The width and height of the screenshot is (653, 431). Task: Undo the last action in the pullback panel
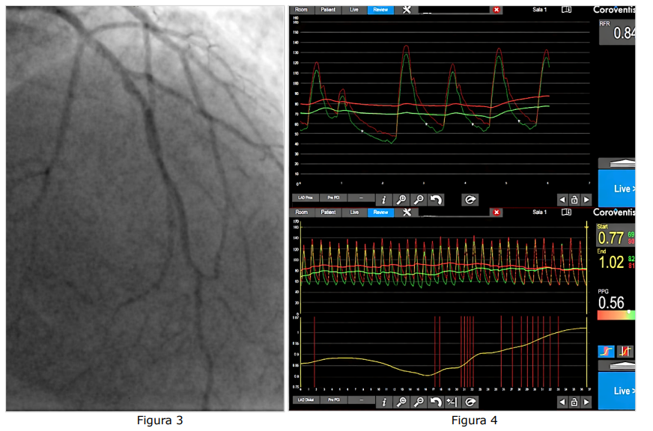(436, 402)
